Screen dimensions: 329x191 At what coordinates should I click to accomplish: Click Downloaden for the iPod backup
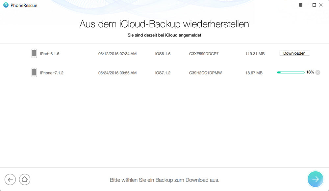(294, 53)
